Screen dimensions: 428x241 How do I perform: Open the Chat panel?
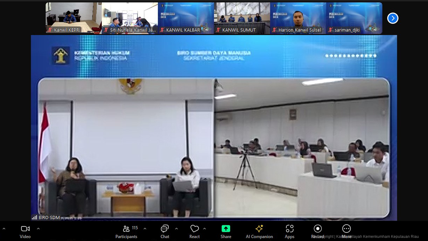tap(165, 229)
